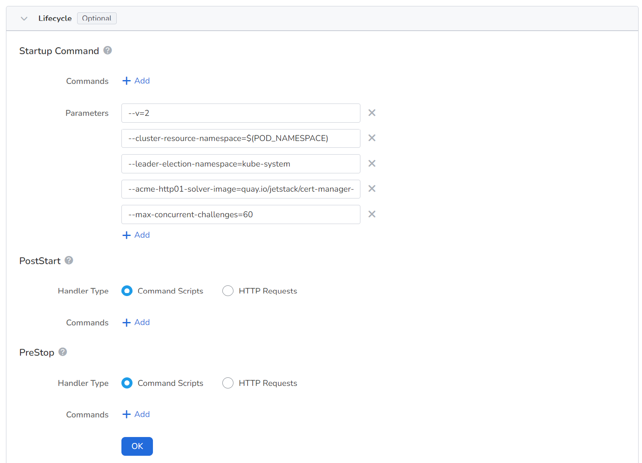The width and height of the screenshot is (642, 463).
Task: Edit the --v=2 parameter field
Action: pyautogui.click(x=241, y=113)
